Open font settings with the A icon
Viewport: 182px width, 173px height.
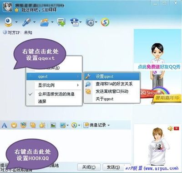point(5,125)
